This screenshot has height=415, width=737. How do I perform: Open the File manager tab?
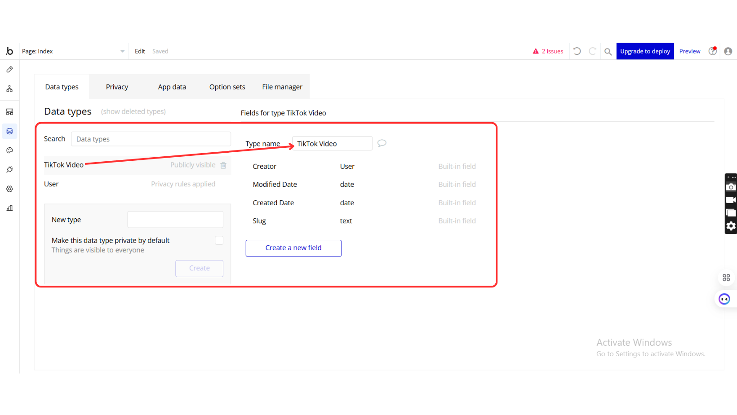click(282, 87)
